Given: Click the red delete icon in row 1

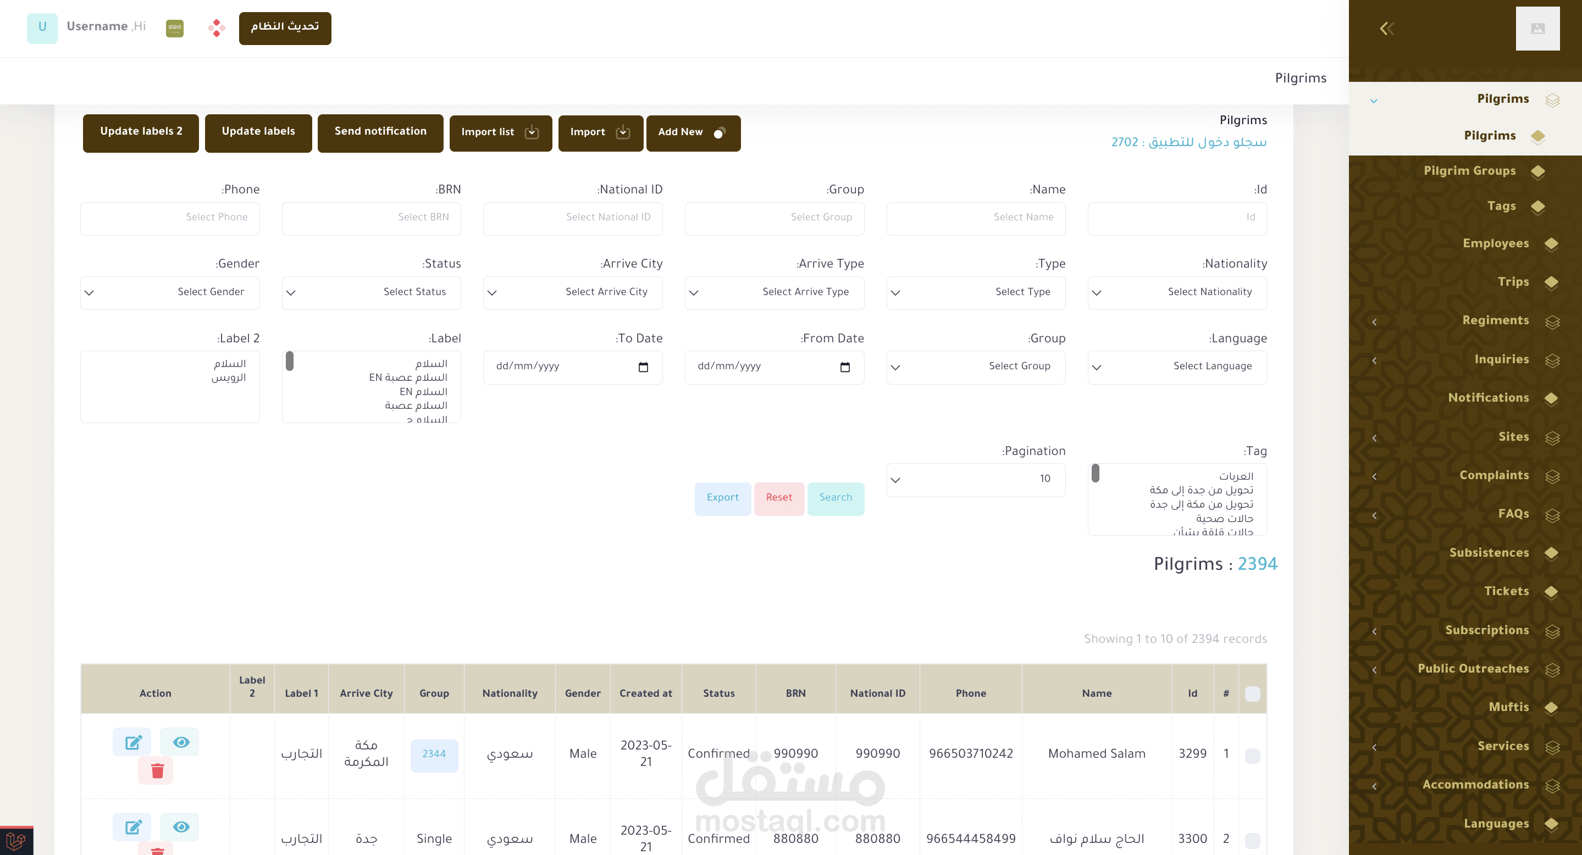Looking at the screenshot, I should [157, 771].
